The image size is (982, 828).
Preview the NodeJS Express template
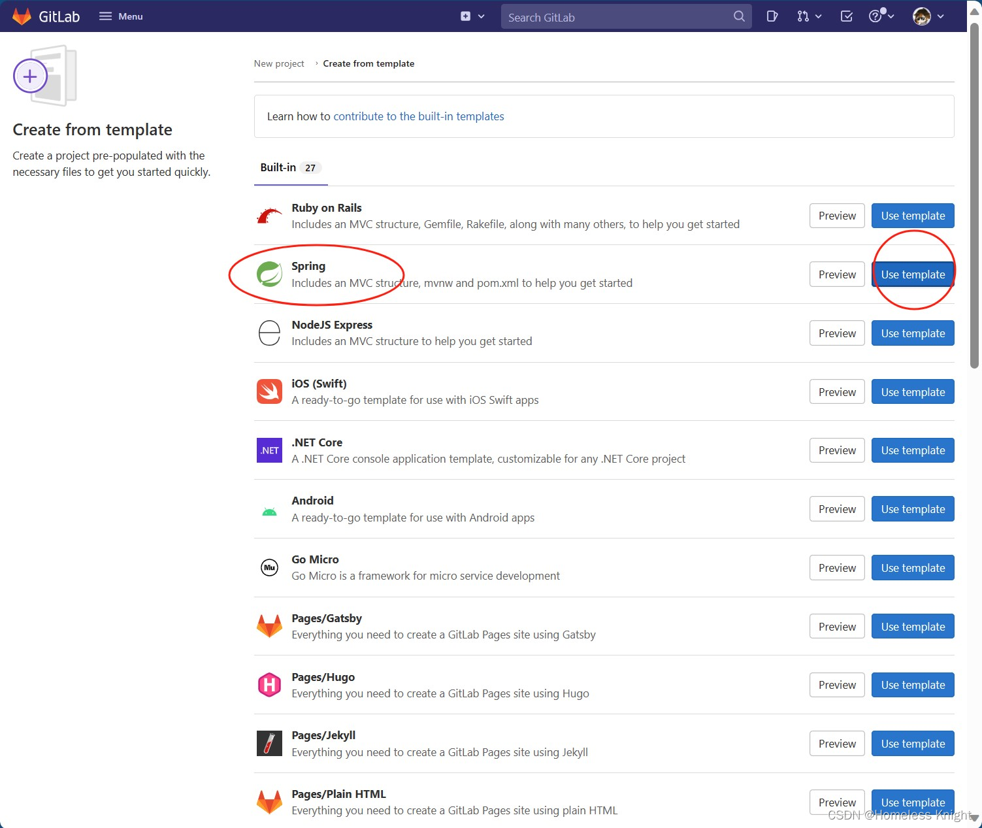click(x=837, y=333)
